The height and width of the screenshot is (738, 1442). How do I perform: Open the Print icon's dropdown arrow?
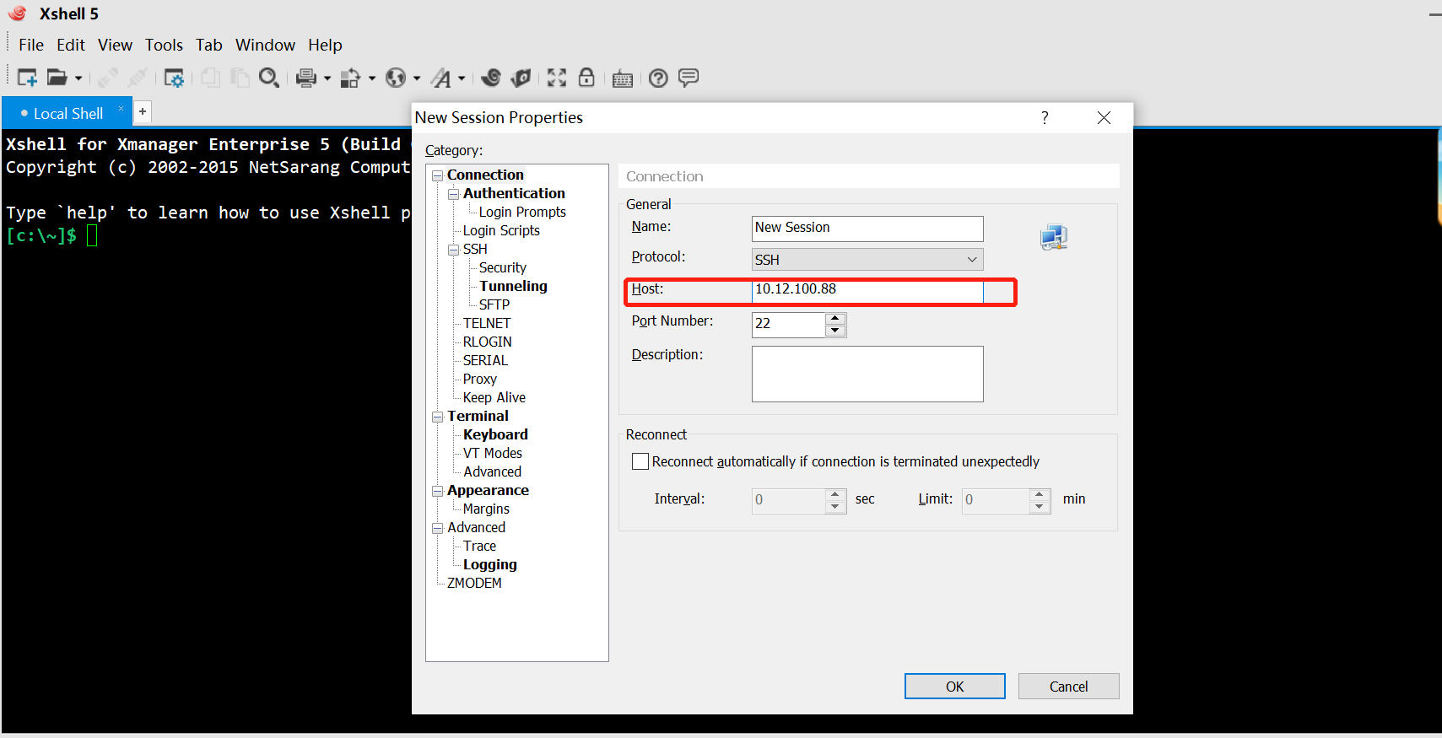coord(327,78)
